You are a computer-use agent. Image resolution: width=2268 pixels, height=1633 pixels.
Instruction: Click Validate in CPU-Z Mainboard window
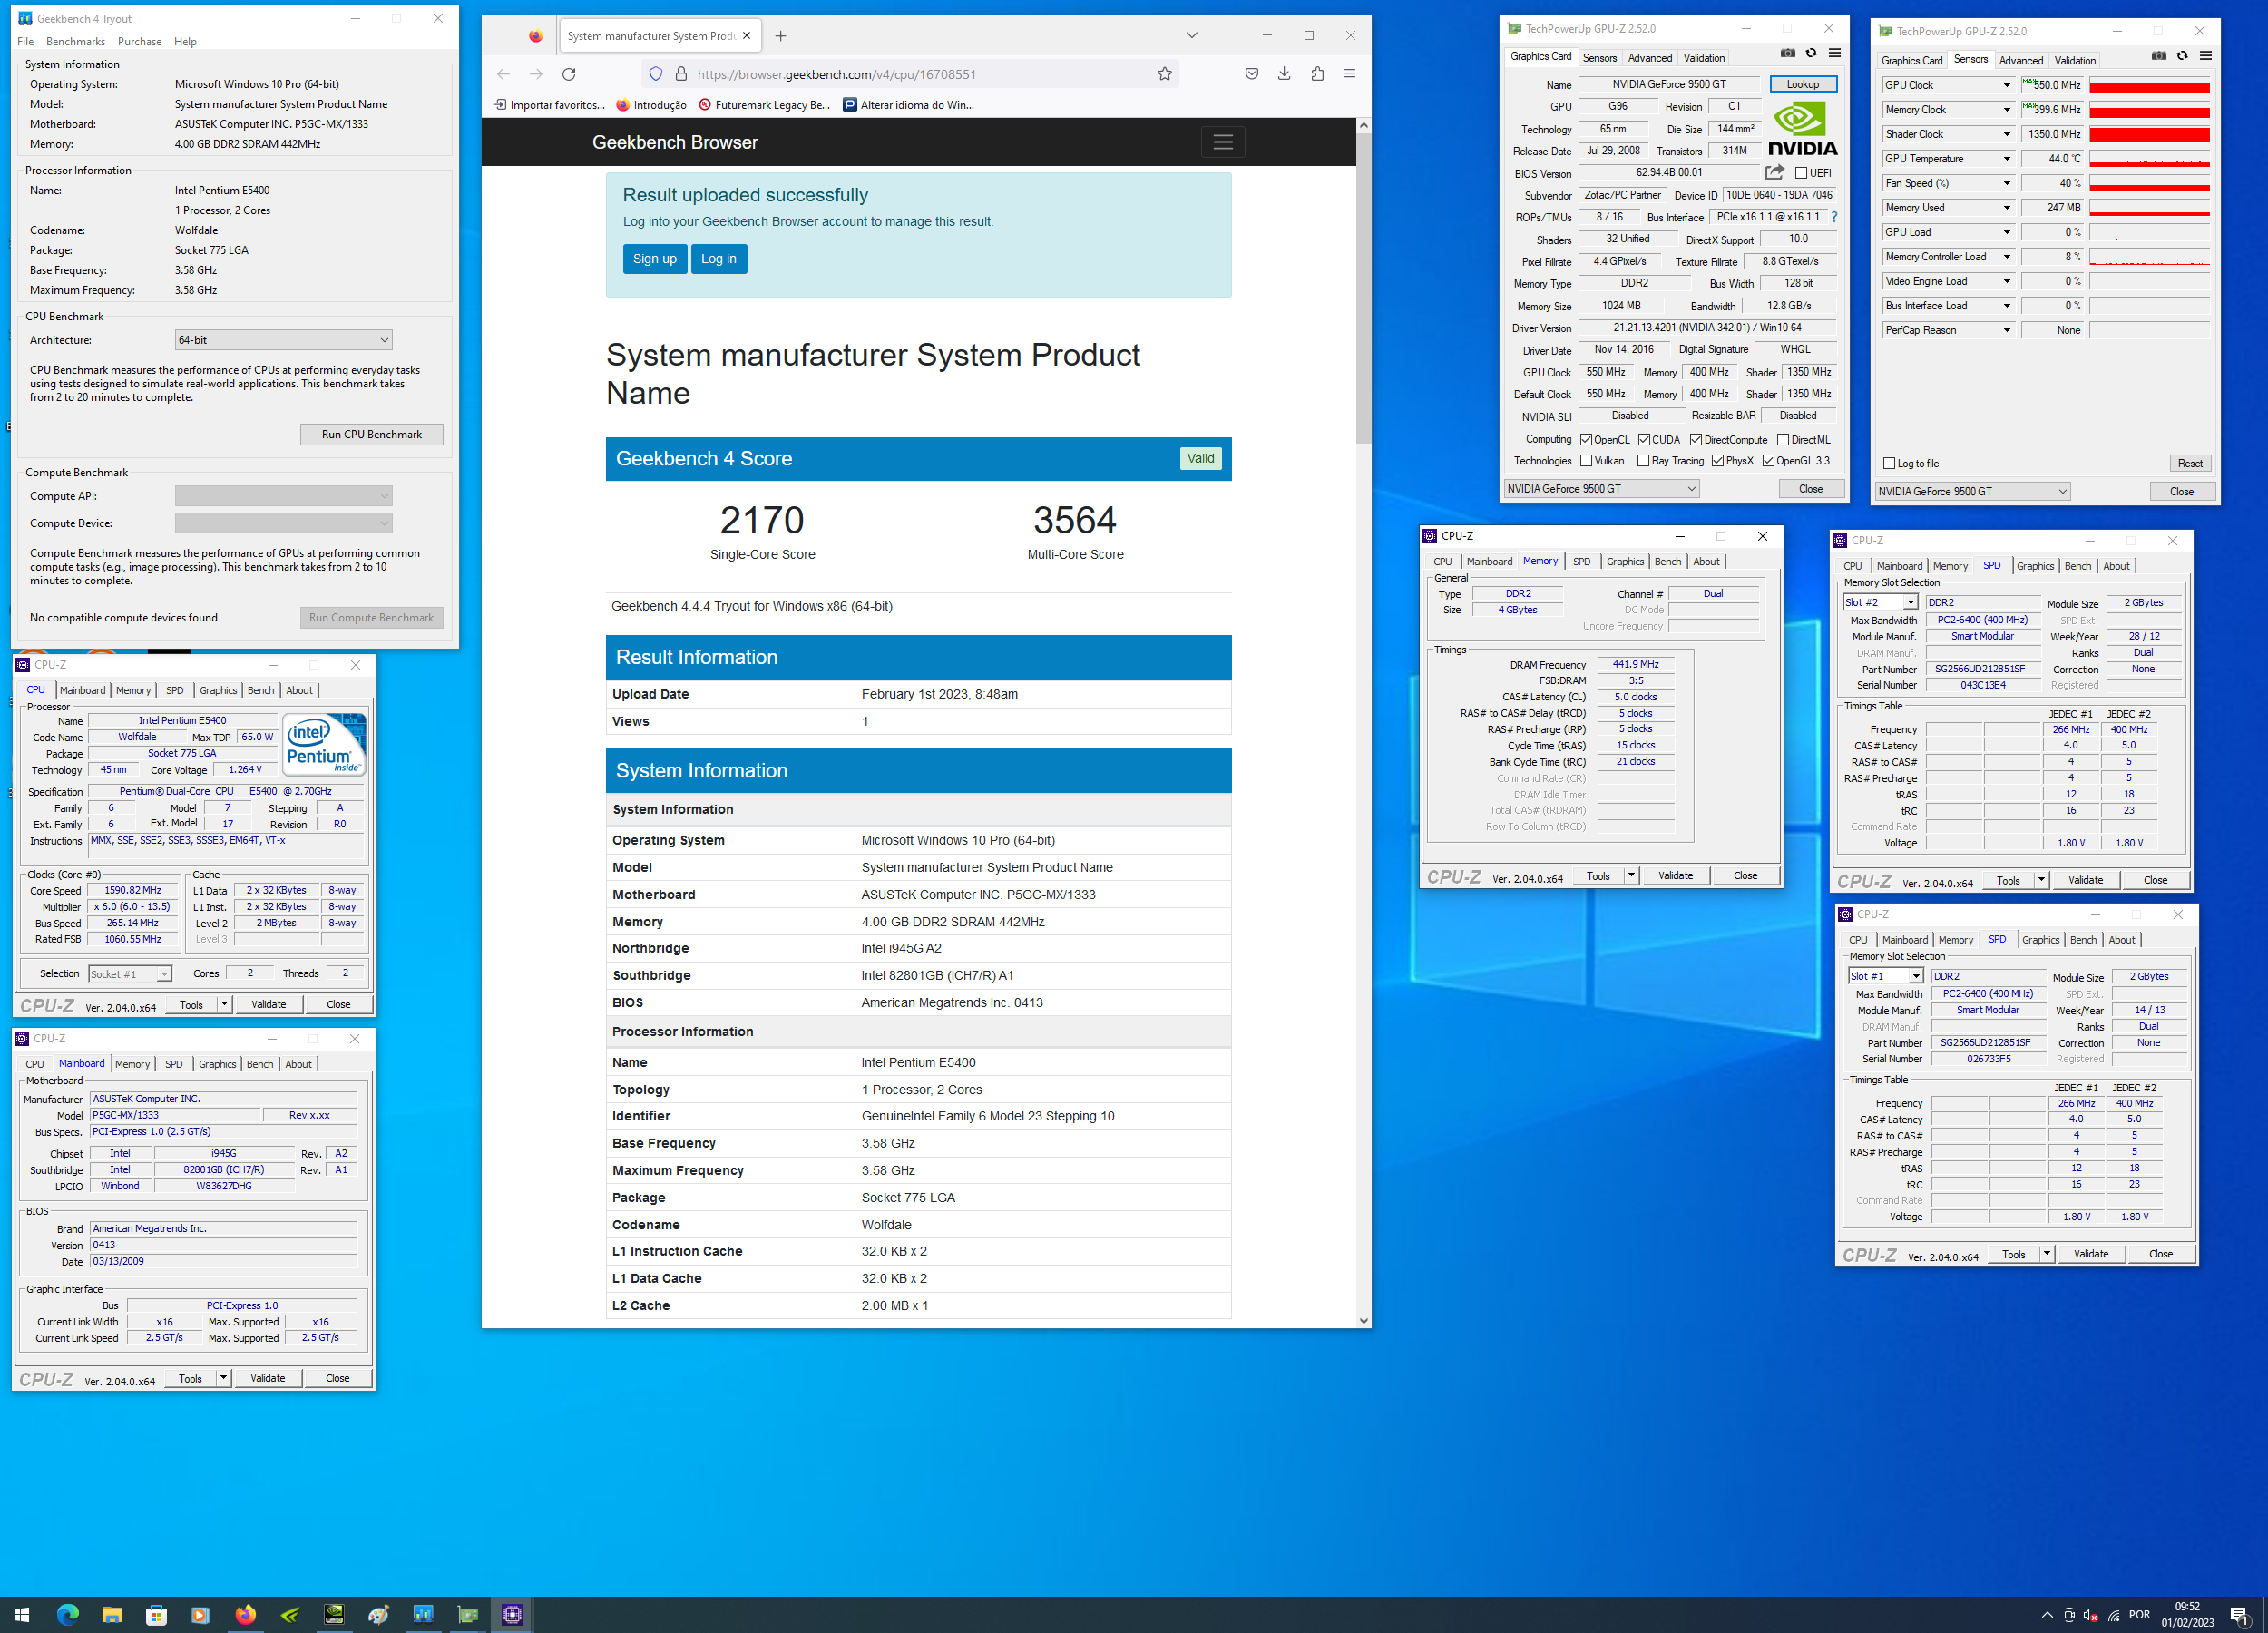click(267, 1378)
